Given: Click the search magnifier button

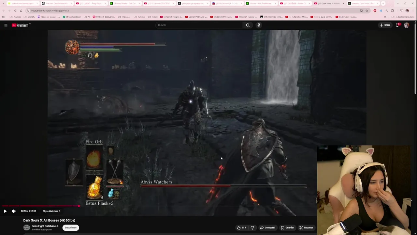Looking at the screenshot, I should (x=248, y=25).
